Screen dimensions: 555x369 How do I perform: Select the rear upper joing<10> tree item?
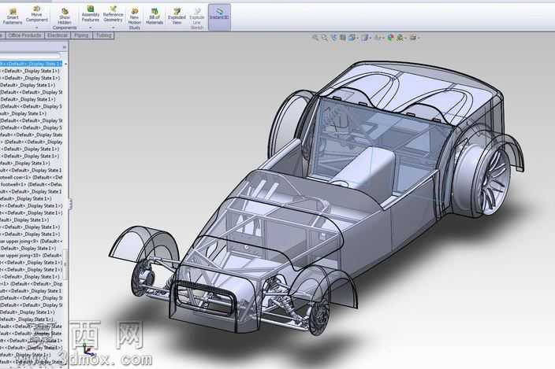coord(32,255)
